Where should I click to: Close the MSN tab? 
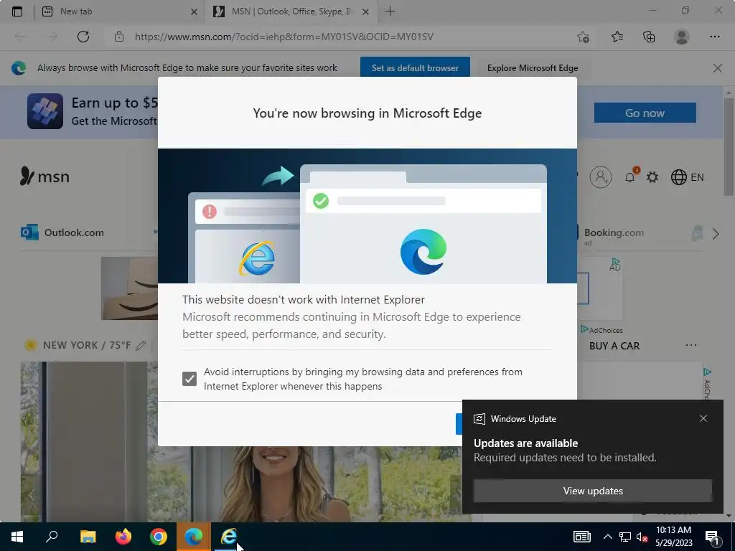(366, 11)
